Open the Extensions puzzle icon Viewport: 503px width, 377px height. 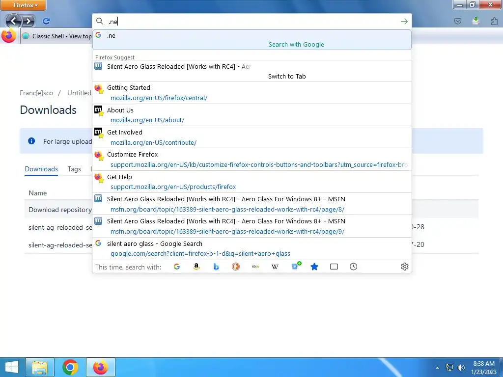[494, 21]
